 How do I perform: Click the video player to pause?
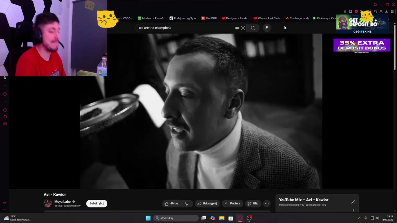201,111
